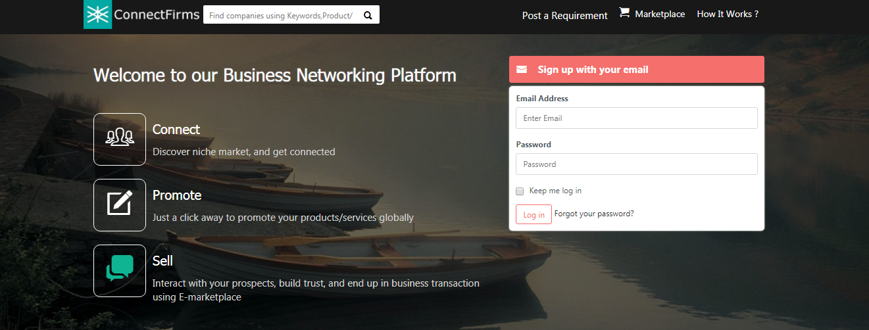Enable the Keep me log in checkbox
869x330 pixels.
pyautogui.click(x=520, y=191)
